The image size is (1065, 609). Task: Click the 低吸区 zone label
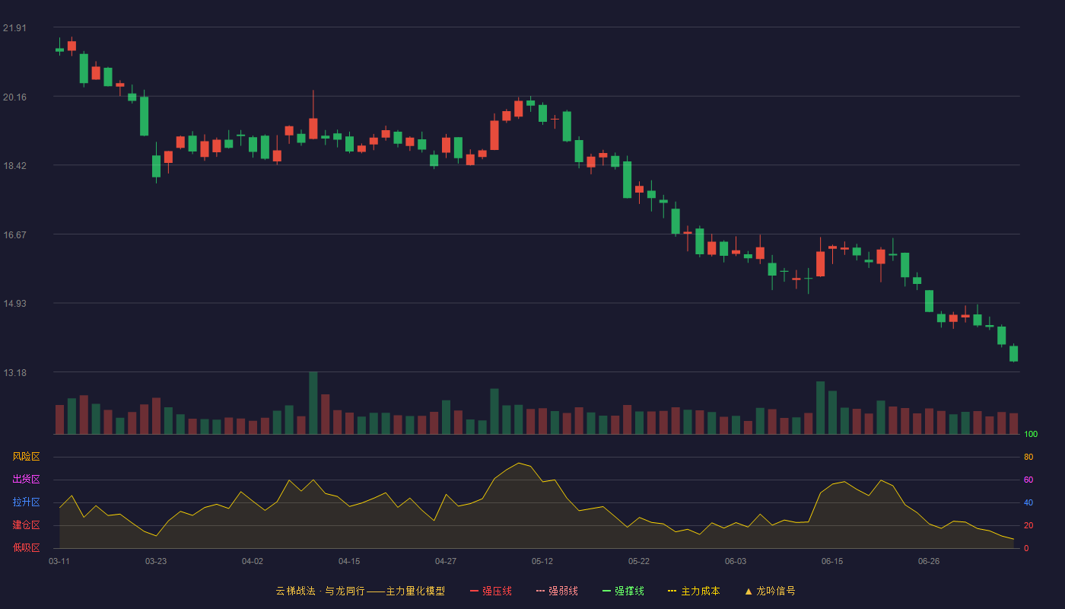click(x=26, y=547)
